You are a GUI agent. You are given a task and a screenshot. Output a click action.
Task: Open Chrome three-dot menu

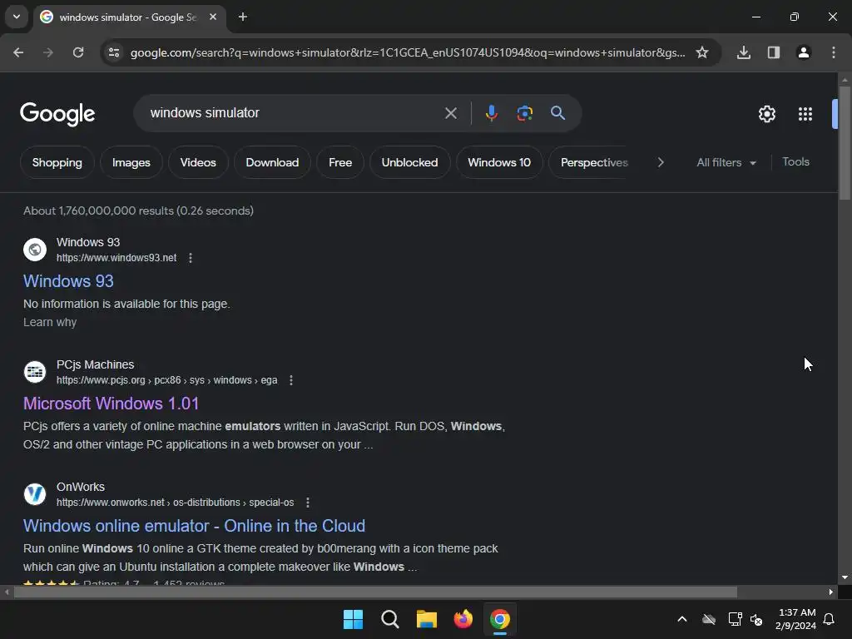[x=834, y=52]
